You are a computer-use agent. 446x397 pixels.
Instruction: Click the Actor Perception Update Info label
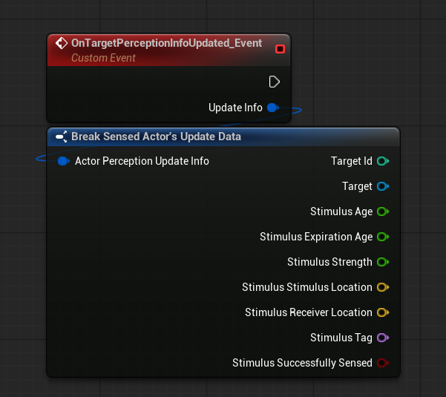pyautogui.click(x=142, y=161)
